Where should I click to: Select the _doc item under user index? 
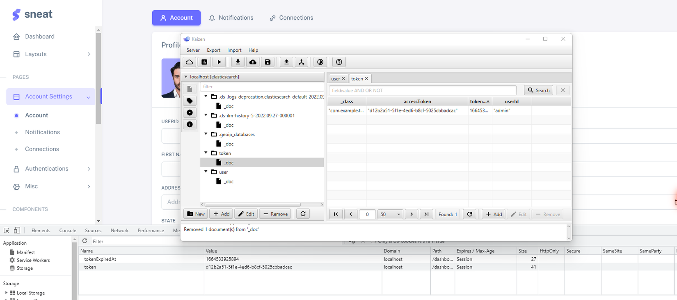point(229,181)
